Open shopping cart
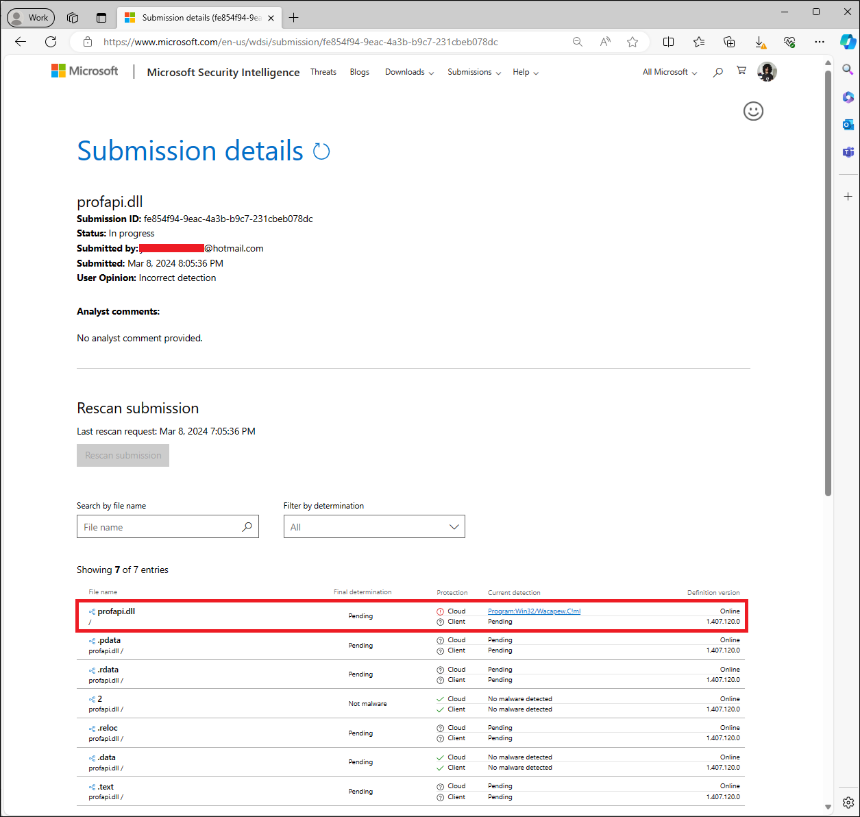Image resolution: width=860 pixels, height=817 pixels. tap(741, 71)
